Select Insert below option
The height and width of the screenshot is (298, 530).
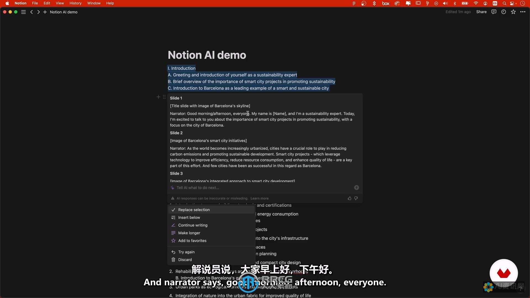click(189, 217)
